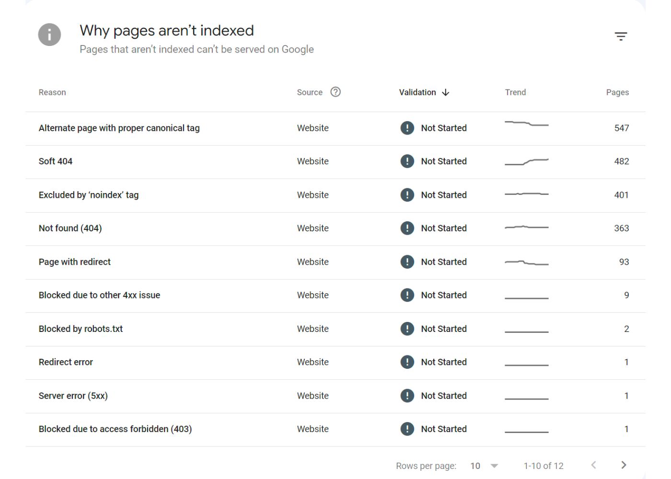This screenshot has width=671, height=479.
Task: Click the Rows per page label
Action: pyautogui.click(x=426, y=466)
